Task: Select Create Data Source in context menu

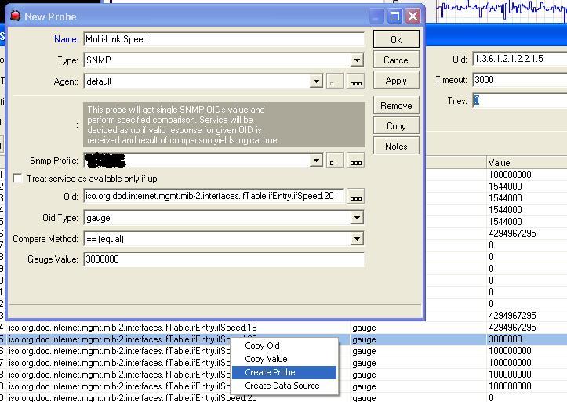Action: click(282, 386)
